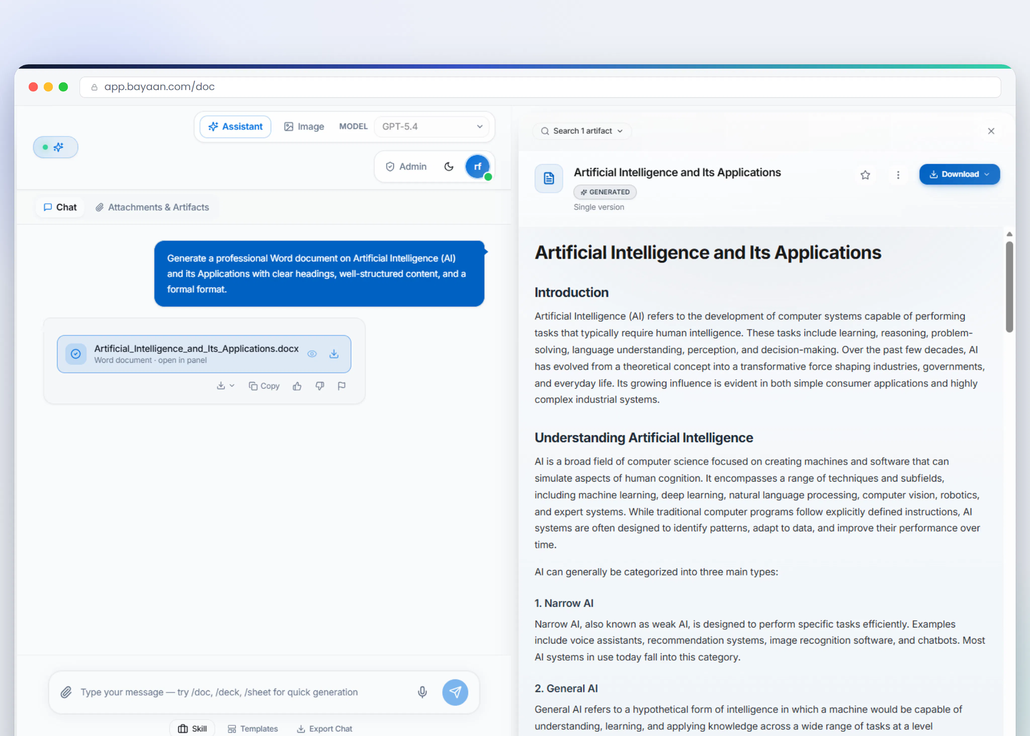This screenshot has height=736, width=1030.
Task: Click the 'Single version' label
Action: click(x=598, y=207)
